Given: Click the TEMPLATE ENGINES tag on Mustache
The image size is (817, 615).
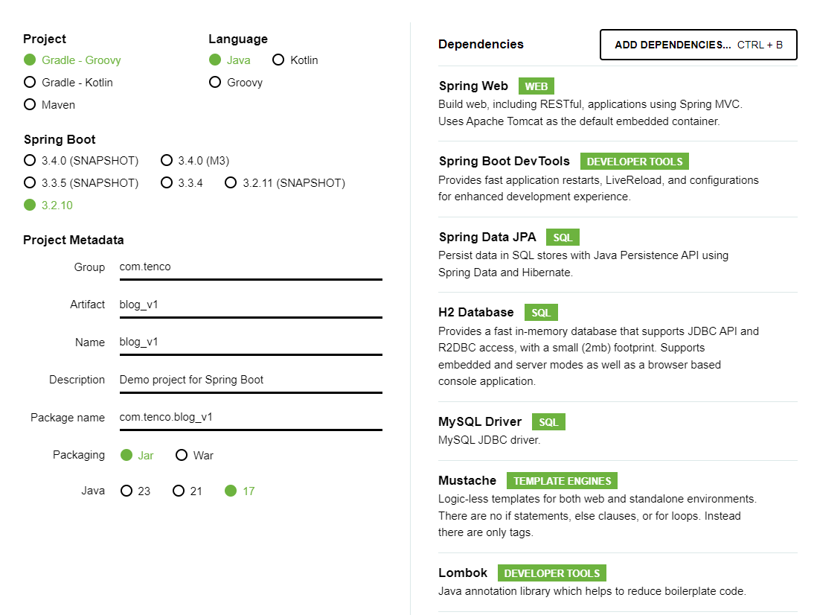Looking at the screenshot, I should point(562,480).
